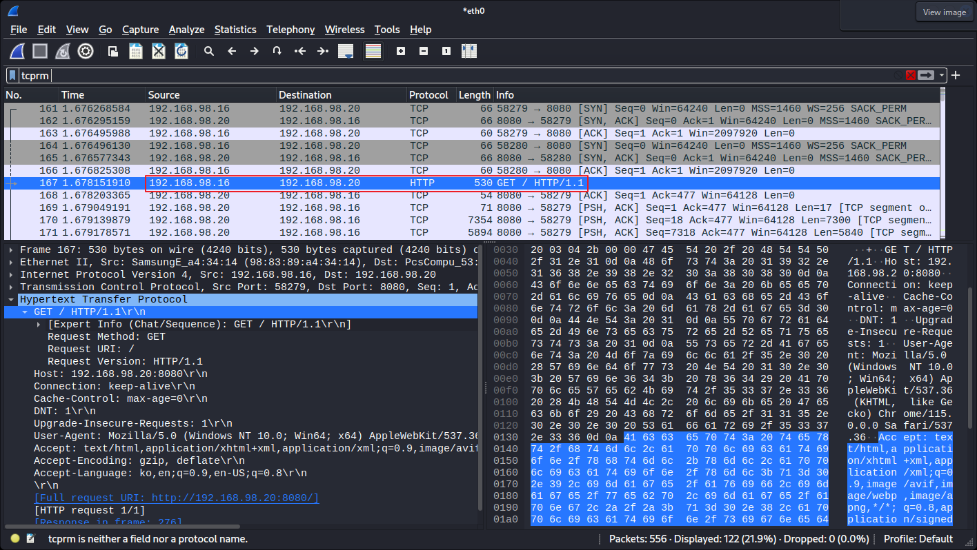Open capture options with the gear icon
Image resolution: width=977 pixels, height=550 pixels.
coord(86,50)
